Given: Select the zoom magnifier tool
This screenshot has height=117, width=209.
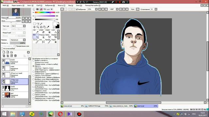Looking at the screenshot, I should point(38,27).
